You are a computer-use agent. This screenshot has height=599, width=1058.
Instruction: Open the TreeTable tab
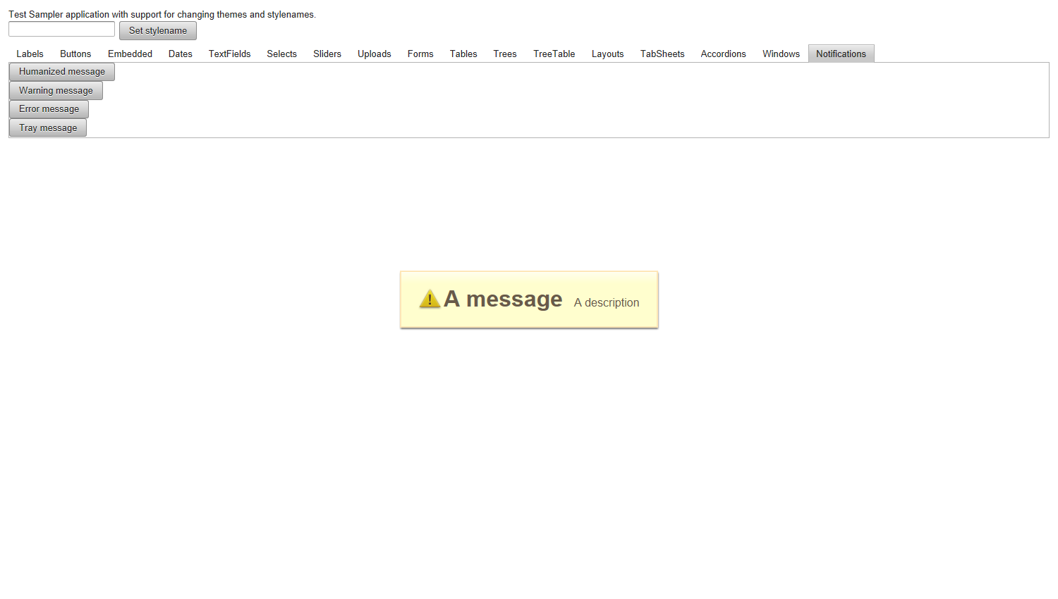pyautogui.click(x=554, y=54)
